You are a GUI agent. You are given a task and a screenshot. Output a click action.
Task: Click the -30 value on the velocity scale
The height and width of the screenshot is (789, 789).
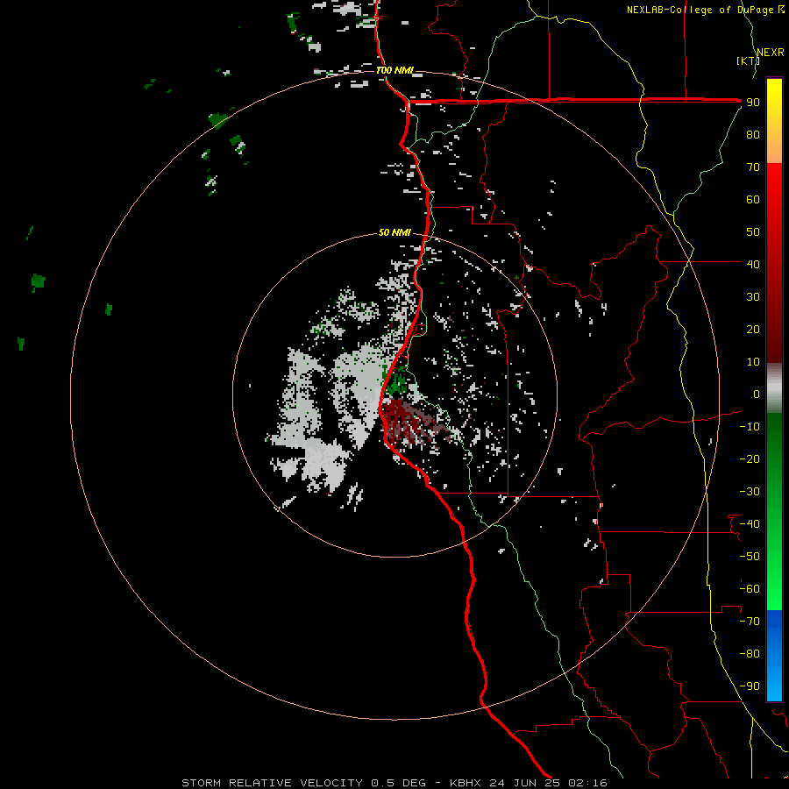tap(750, 492)
